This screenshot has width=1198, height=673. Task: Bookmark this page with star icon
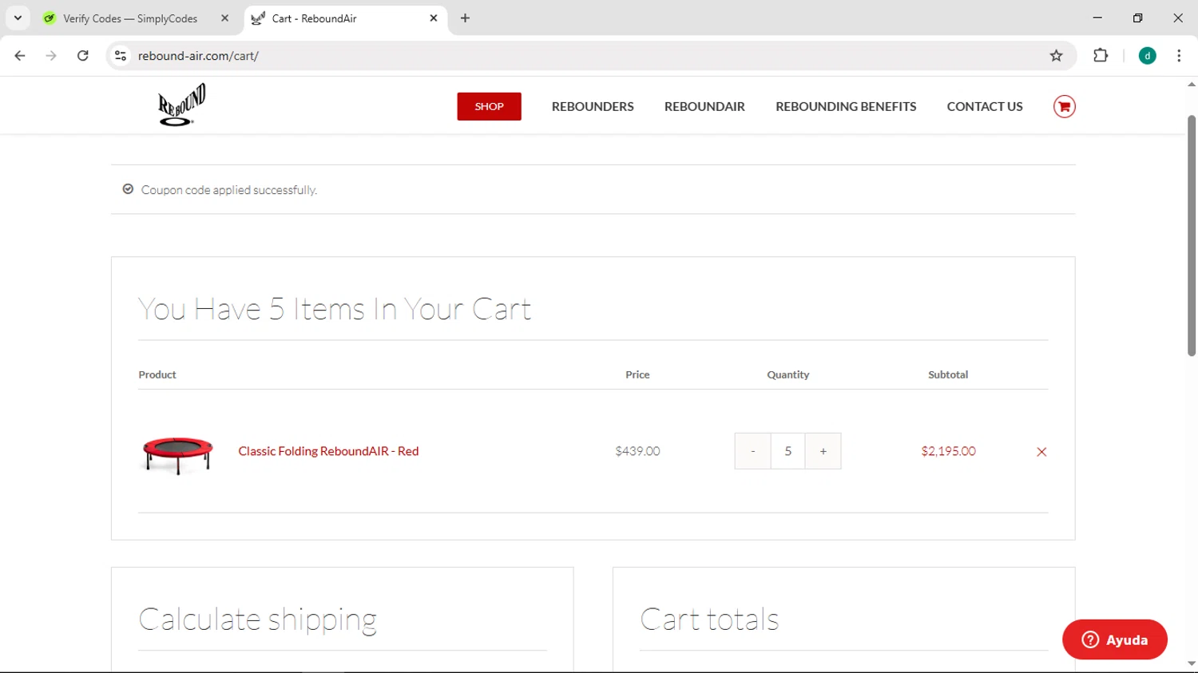pyautogui.click(x=1056, y=56)
